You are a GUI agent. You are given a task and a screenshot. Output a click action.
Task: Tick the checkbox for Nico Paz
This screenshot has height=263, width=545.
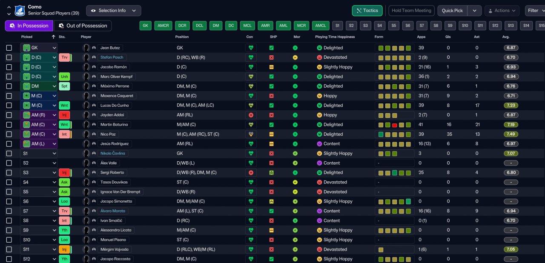[x=9, y=134]
